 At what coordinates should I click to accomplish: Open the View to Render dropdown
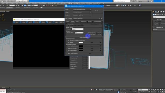[87, 18]
